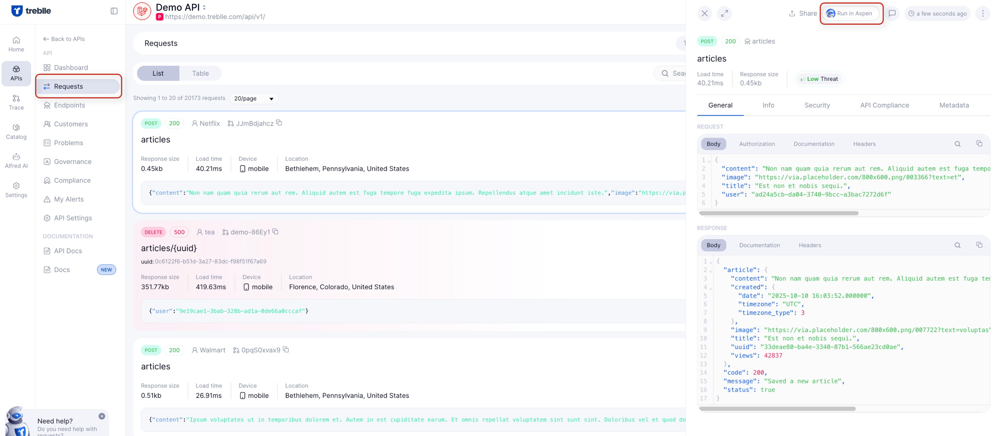Copy the JJmBdjahcz trace ID
997x436 pixels.
279,123
